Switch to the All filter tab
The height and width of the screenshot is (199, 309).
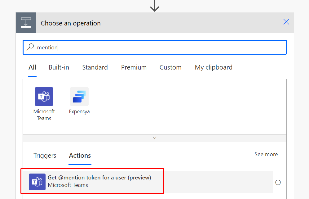pos(32,67)
